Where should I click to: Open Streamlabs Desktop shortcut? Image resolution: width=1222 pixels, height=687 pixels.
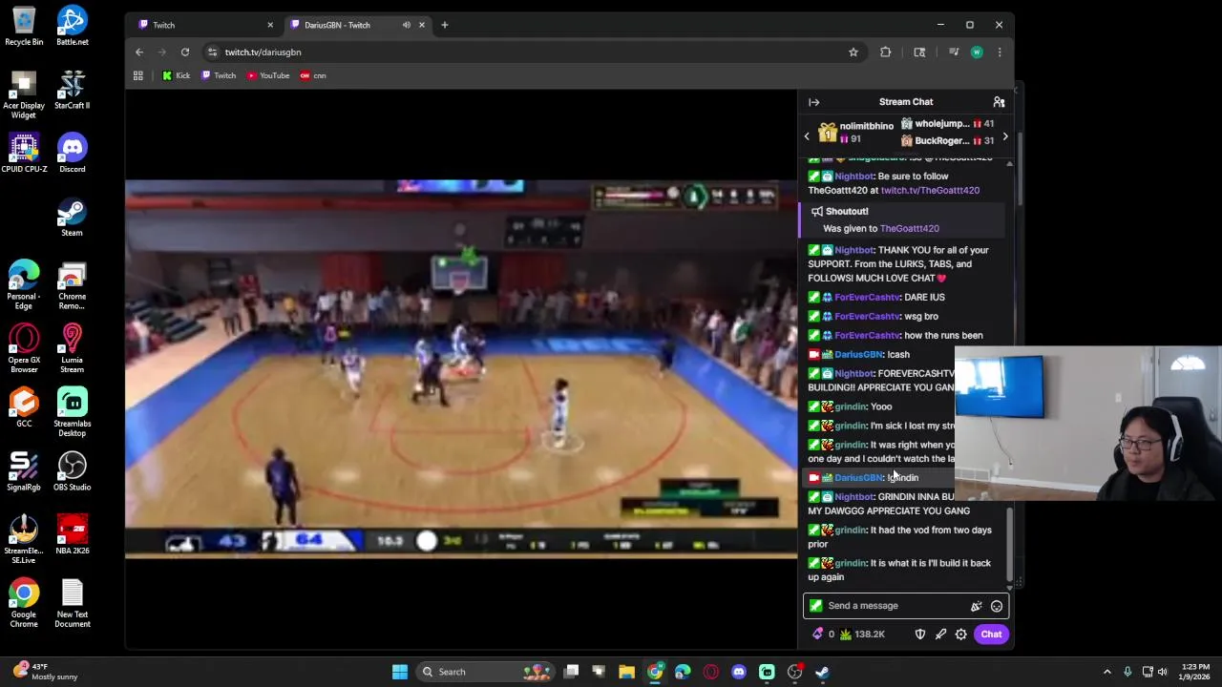click(72, 411)
